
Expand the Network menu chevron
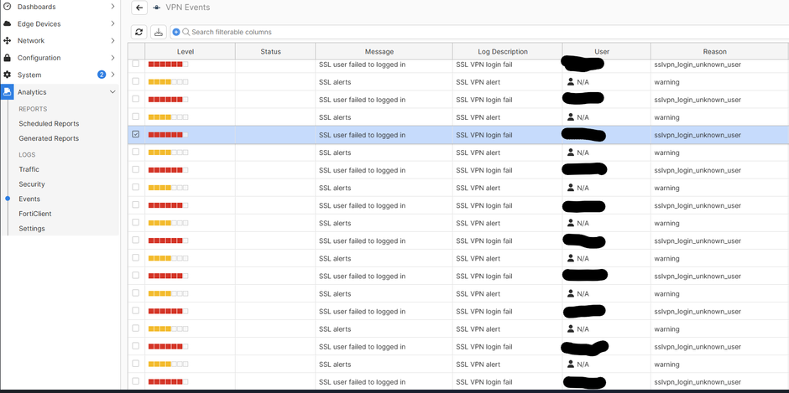pyautogui.click(x=112, y=41)
